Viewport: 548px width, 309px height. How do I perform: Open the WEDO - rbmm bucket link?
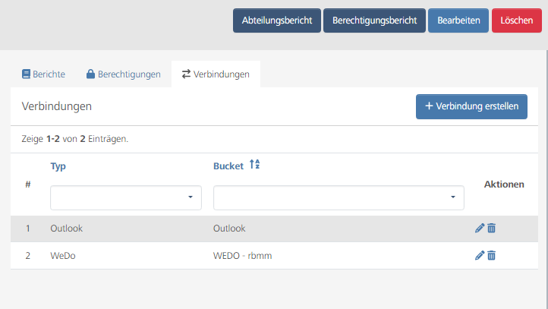243,256
